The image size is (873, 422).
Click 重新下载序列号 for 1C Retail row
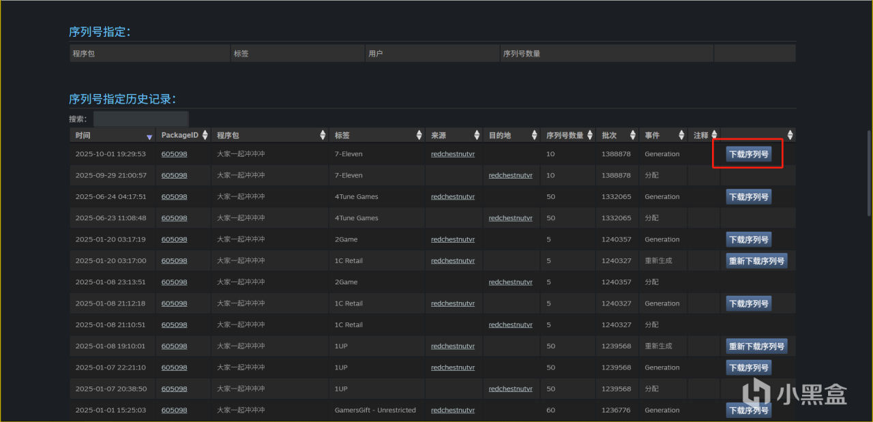click(756, 261)
